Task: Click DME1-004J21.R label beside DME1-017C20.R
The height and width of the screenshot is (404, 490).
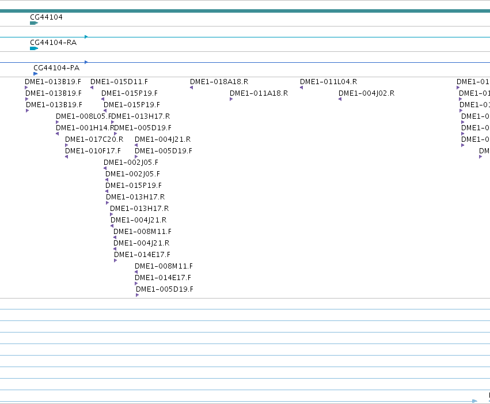Action: tap(162, 139)
